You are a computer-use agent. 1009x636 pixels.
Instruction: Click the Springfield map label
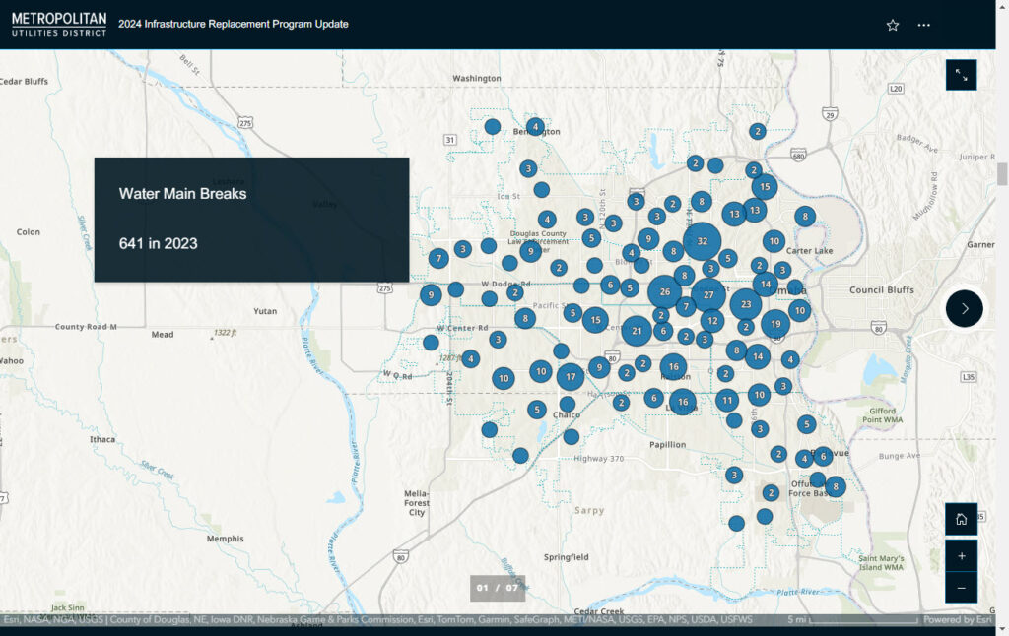coord(566,557)
